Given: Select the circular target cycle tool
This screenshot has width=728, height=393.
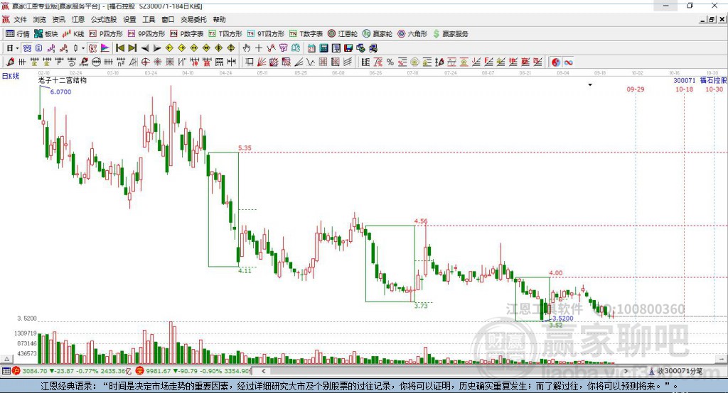Looking at the screenshot, I should click(145, 62).
